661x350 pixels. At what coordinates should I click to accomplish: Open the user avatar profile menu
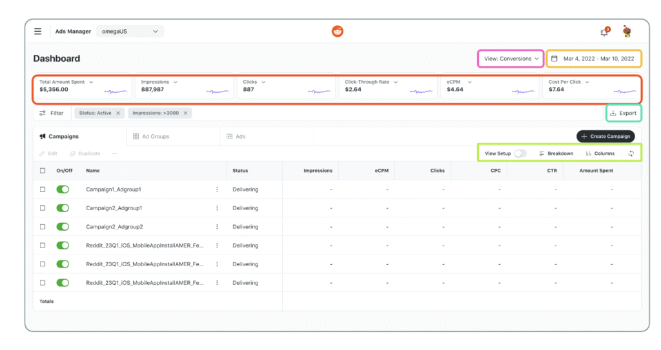pos(626,32)
